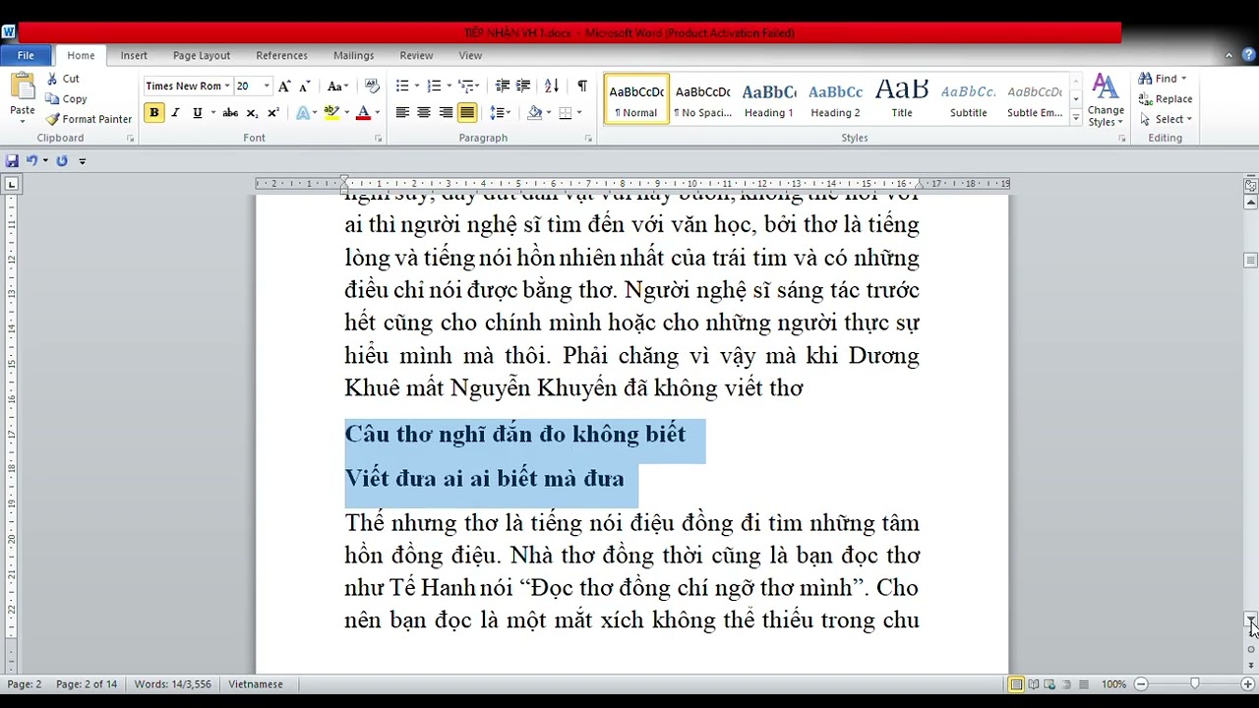This screenshot has height=708, width=1259.
Task: Open Word Help question mark
Action: point(1248,55)
